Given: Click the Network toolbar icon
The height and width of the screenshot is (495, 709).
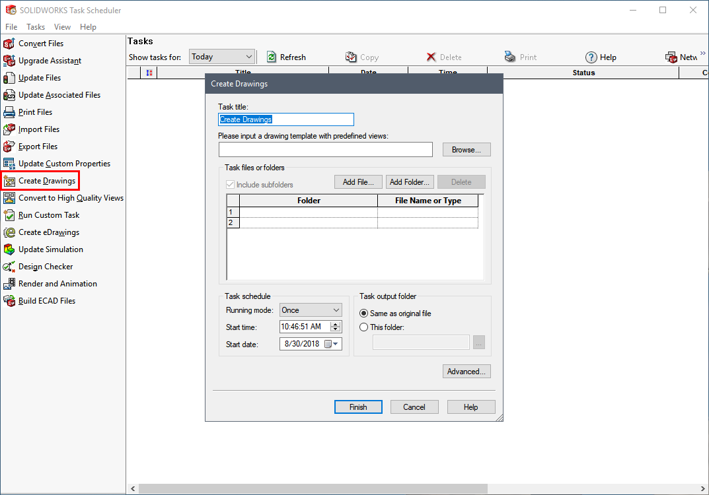Looking at the screenshot, I should click(x=671, y=57).
